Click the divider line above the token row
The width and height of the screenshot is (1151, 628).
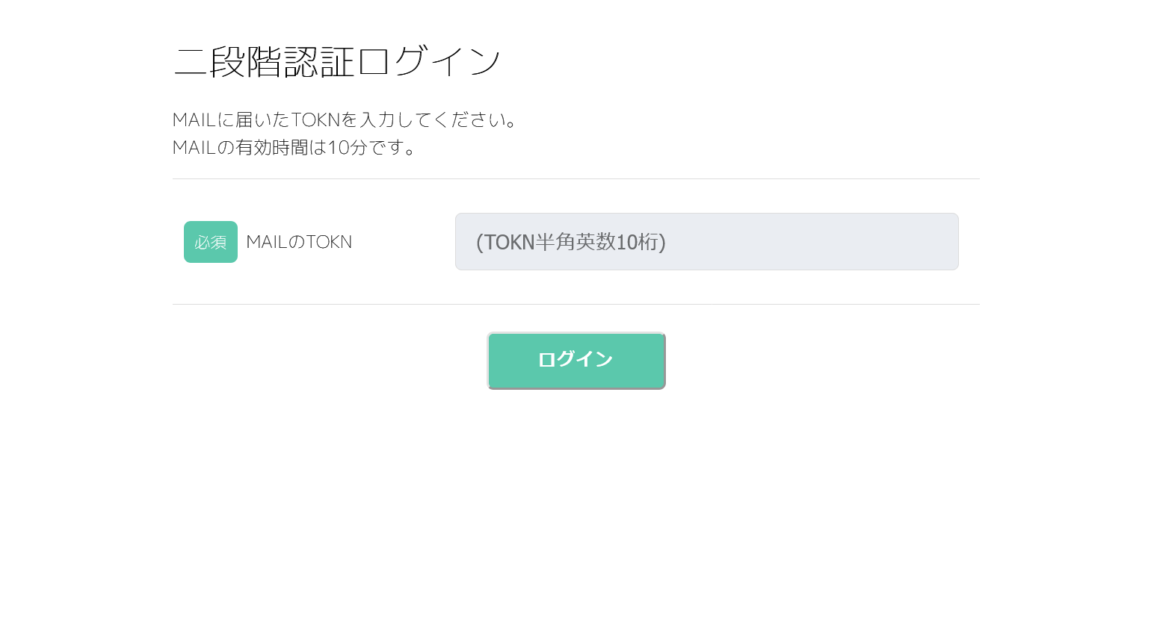pyautogui.click(x=575, y=179)
